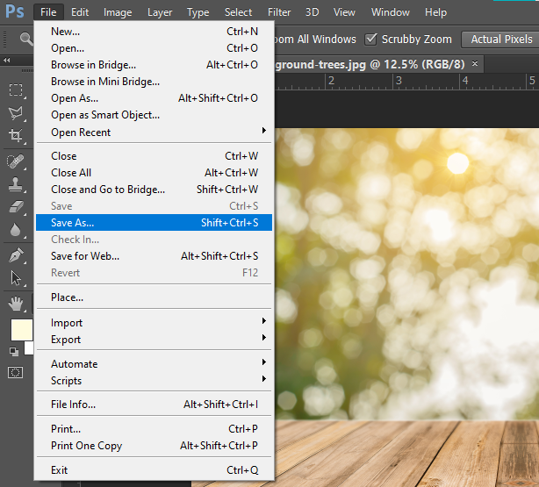Choose the highlighted Save As... entry
This screenshot has height=487, width=539.
[154, 223]
